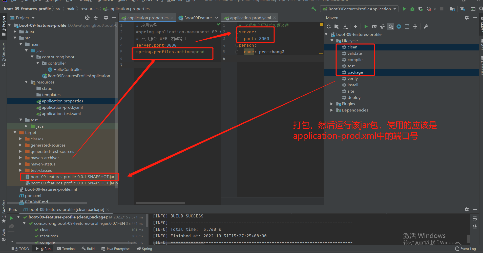Open Maven panel settings gear
The height and width of the screenshot is (253, 483).
tap(467, 18)
